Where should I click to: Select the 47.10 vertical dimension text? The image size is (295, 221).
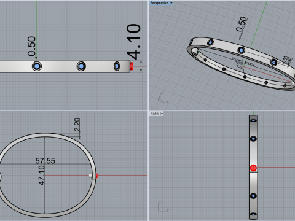point(41,176)
